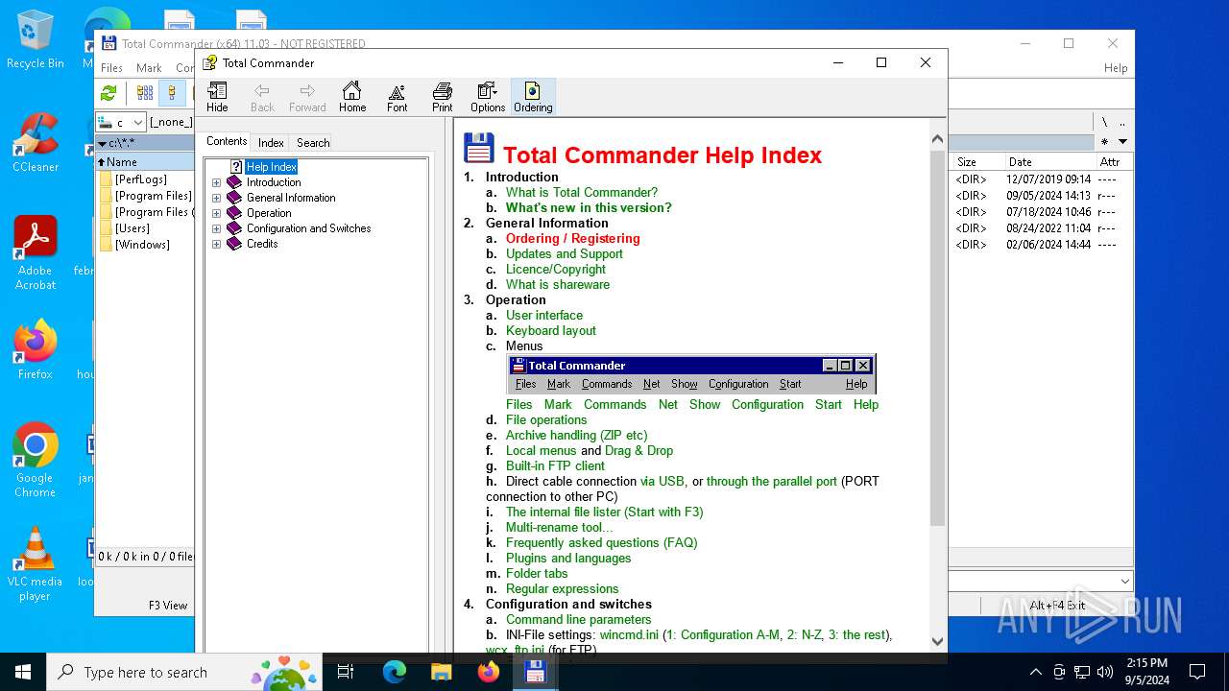
Task: Expand the Credits tree node
Action: (x=216, y=244)
